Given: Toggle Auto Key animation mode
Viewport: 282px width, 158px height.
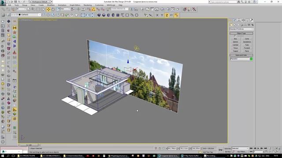Looking at the screenshot, I should 228,148.
